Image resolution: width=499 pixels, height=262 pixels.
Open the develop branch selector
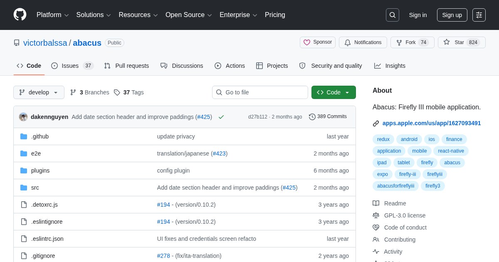pos(39,92)
